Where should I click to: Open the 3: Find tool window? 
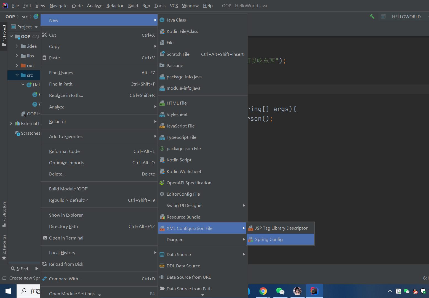(x=20, y=269)
